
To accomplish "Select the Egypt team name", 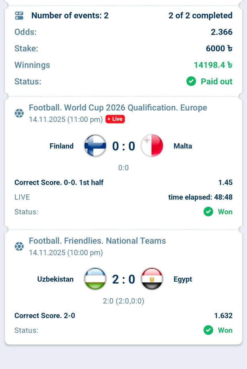I will click(183, 279).
